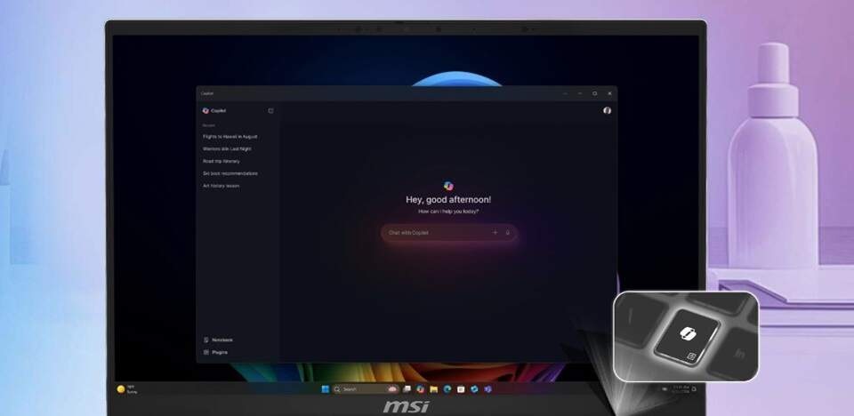
Task: Open the 'Art history lesson' conversation
Action: pos(222,186)
